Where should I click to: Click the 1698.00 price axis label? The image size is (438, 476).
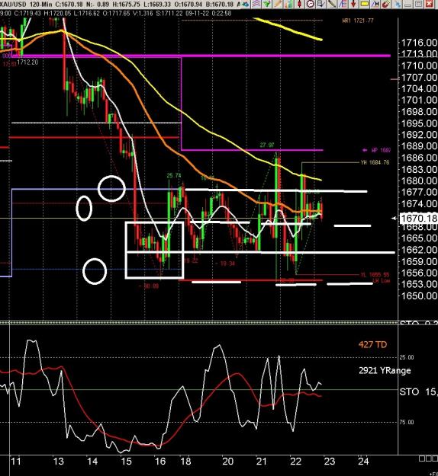[x=419, y=112]
